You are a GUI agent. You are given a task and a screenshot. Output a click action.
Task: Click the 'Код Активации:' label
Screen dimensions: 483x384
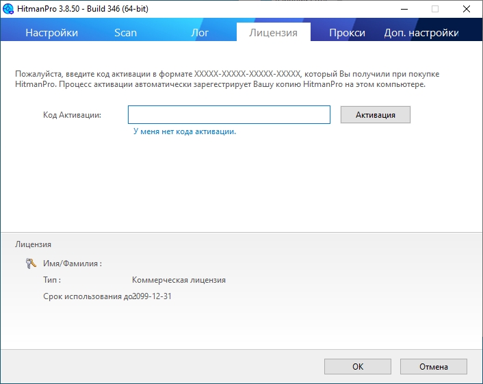tap(72, 115)
